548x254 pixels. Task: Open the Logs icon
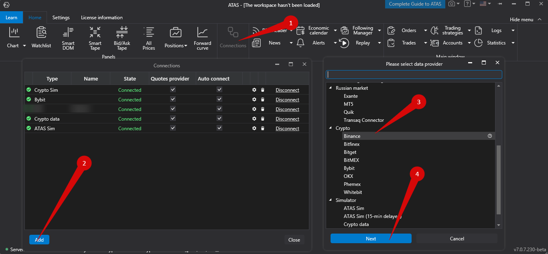click(478, 30)
